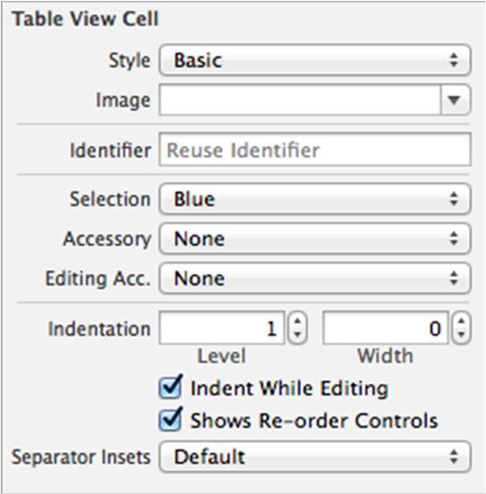Click the Indentation Level value field

(222, 328)
